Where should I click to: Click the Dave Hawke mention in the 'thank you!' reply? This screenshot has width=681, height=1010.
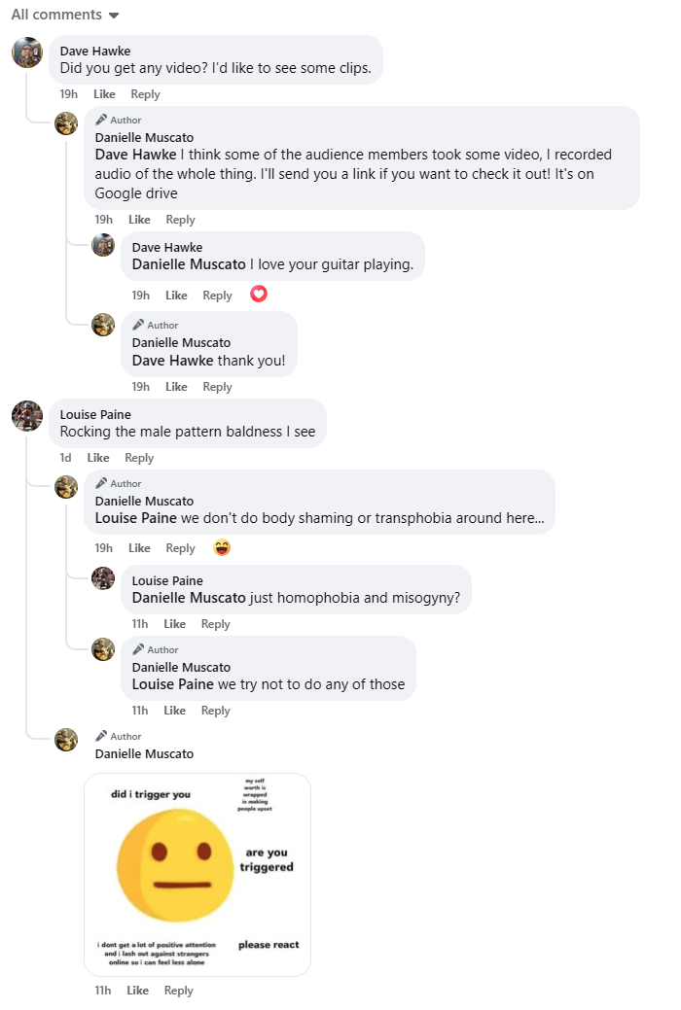[172, 360]
